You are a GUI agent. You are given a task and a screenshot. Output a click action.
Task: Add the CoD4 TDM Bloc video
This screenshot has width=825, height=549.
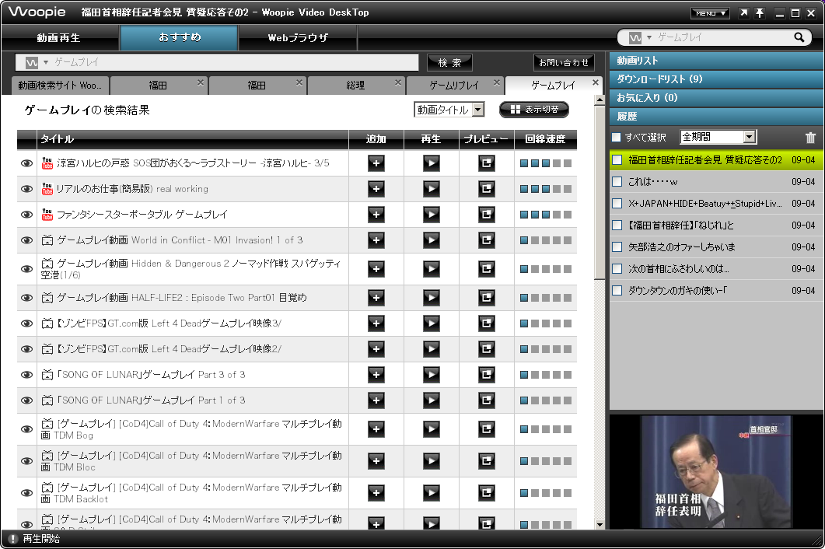[x=376, y=460]
